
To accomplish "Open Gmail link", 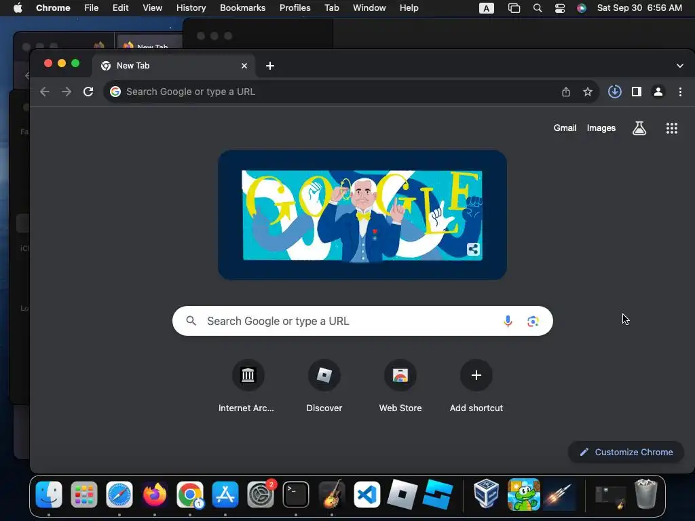I will [x=565, y=128].
